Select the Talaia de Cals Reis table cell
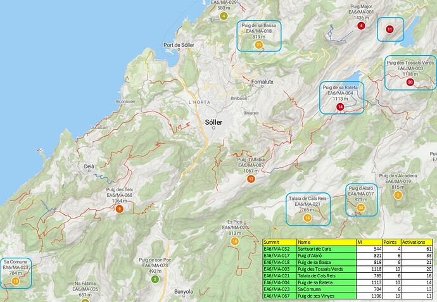This screenshot has width=437, height=302. (327, 275)
